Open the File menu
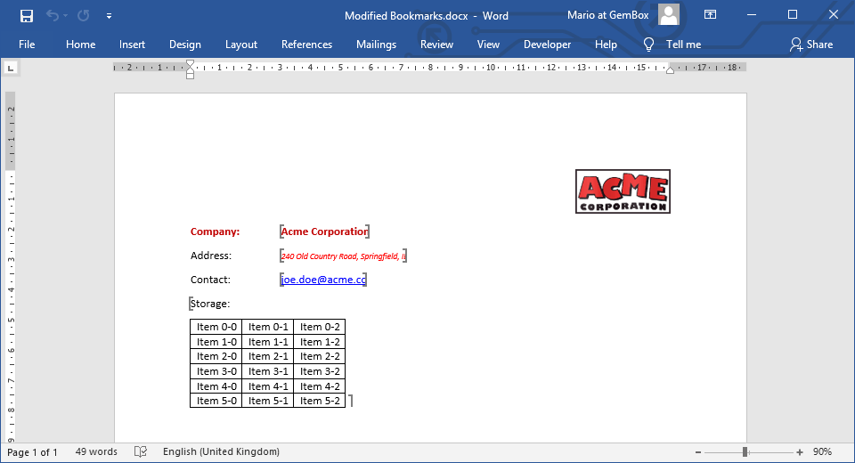Screen dimensions: 855x463 27,45
